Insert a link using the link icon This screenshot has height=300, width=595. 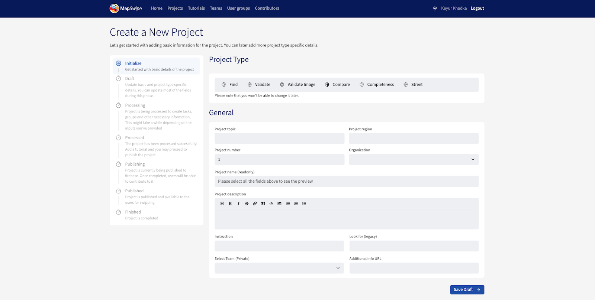[255, 203]
